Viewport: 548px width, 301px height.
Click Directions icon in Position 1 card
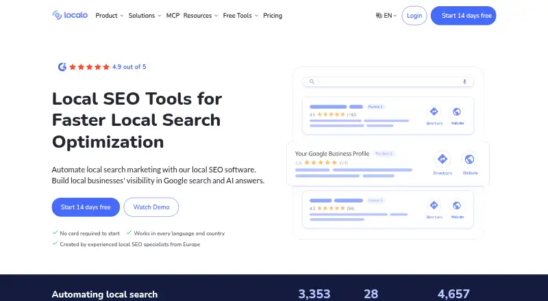pyautogui.click(x=434, y=112)
